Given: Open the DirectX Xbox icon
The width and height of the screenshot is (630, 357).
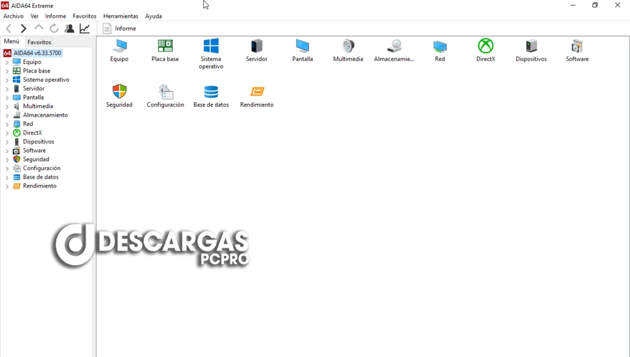Looking at the screenshot, I should click(x=485, y=47).
